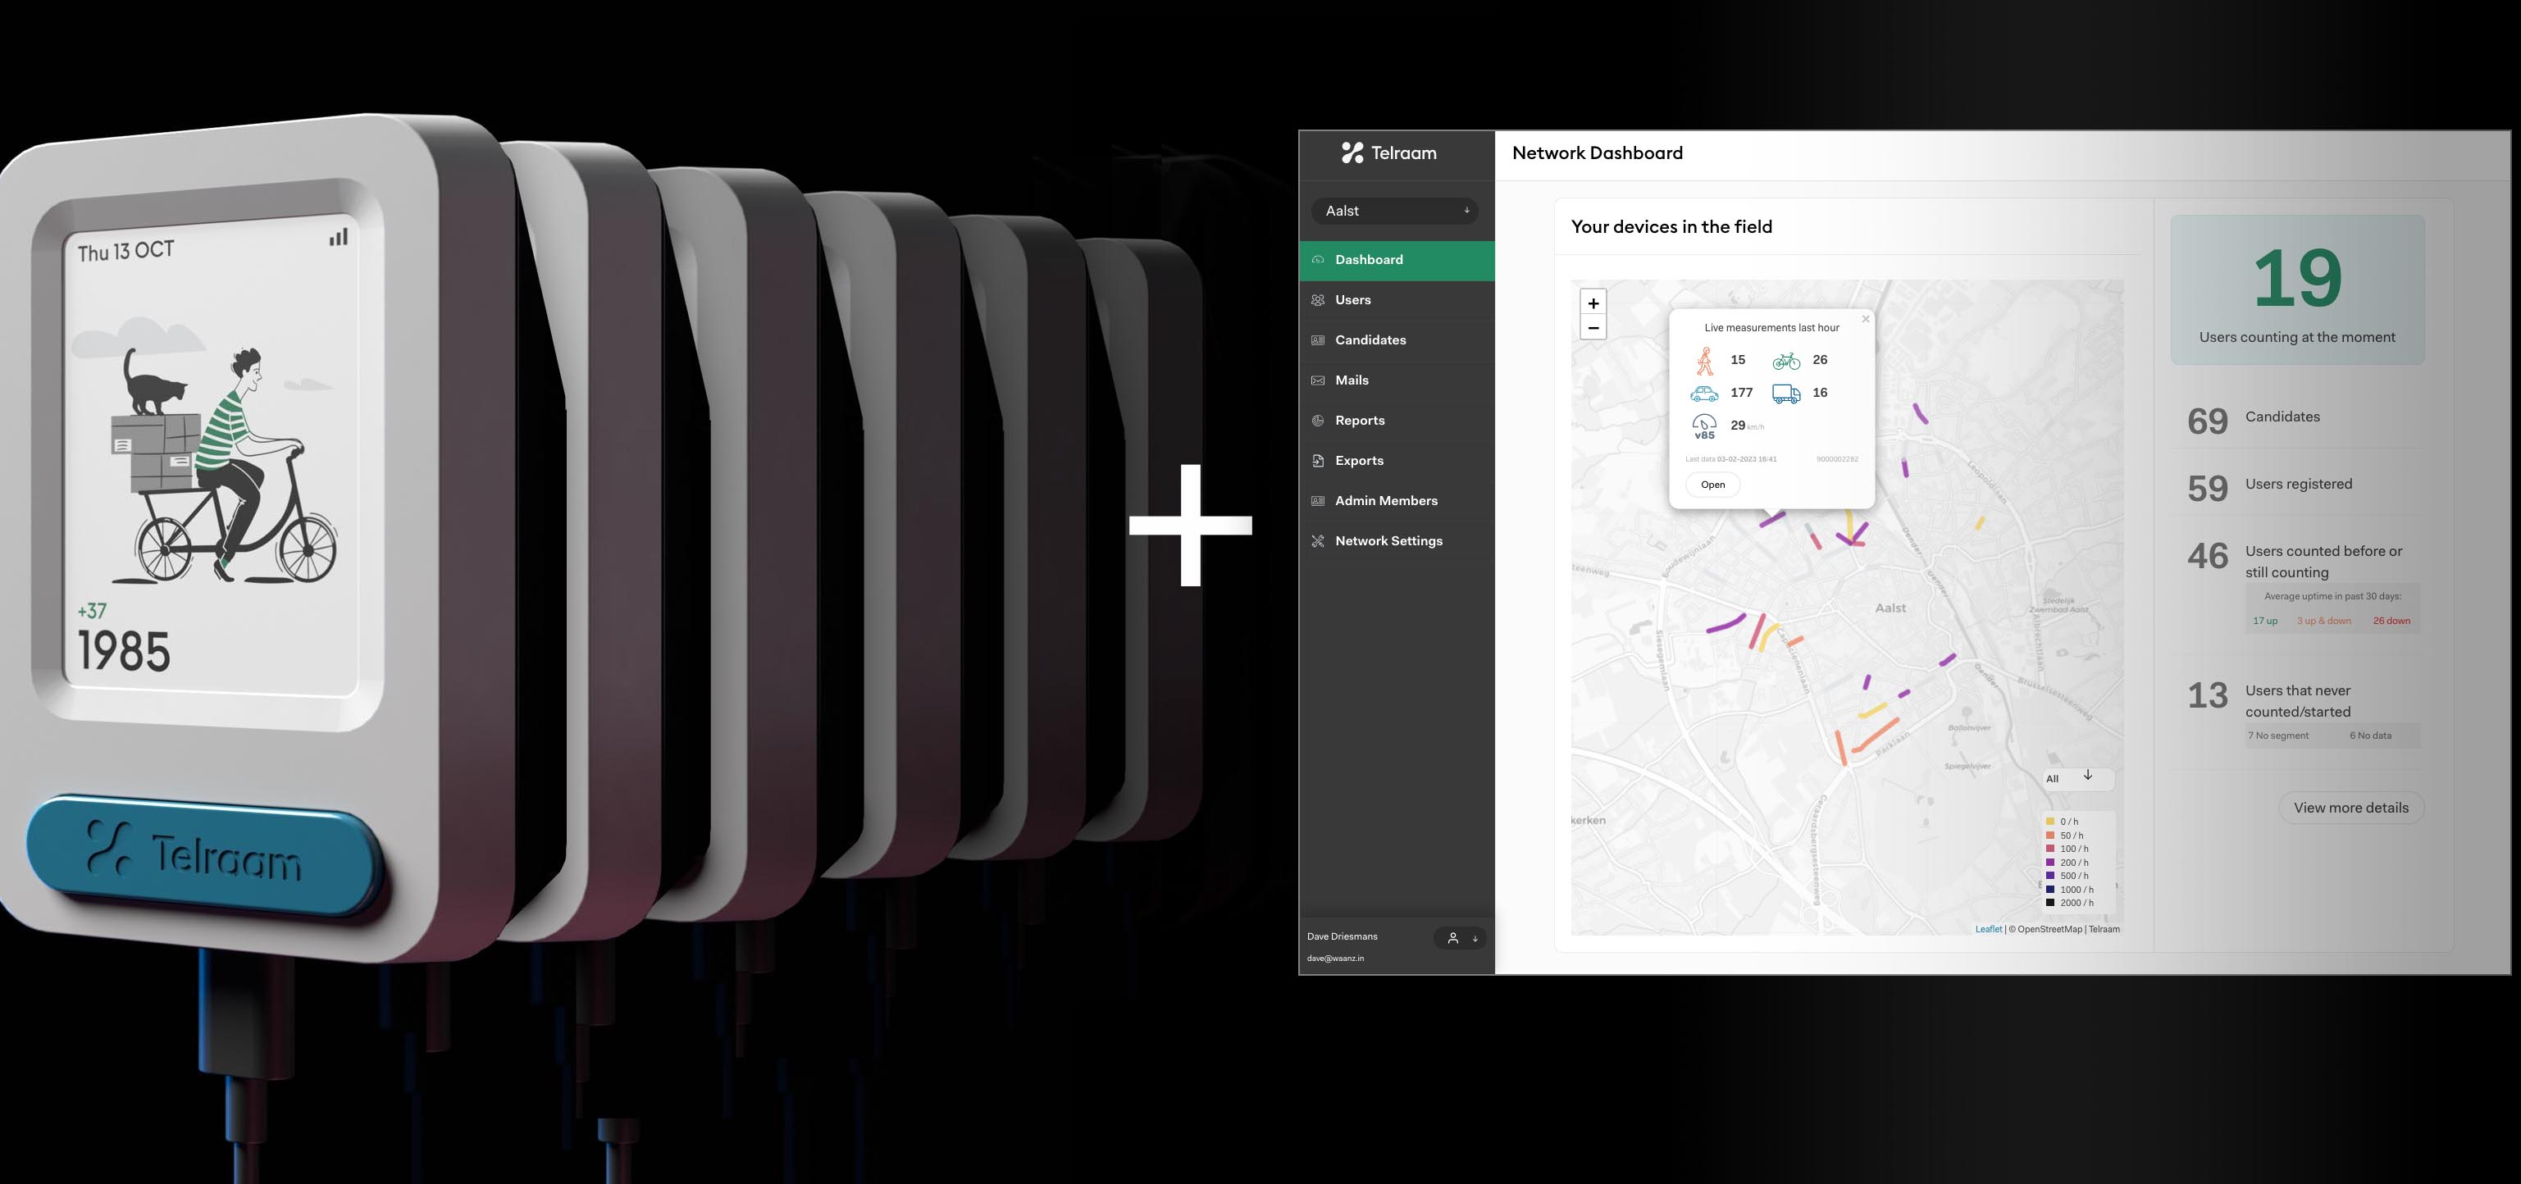Click the v85 speed gauge icon
The height and width of the screenshot is (1184, 2521).
click(1704, 426)
